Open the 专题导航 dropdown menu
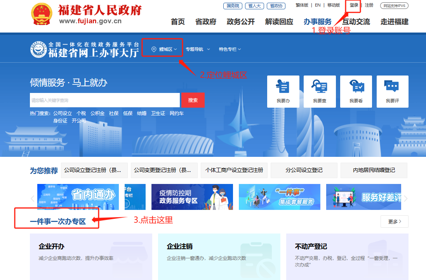426x280 pixels. (198, 49)
